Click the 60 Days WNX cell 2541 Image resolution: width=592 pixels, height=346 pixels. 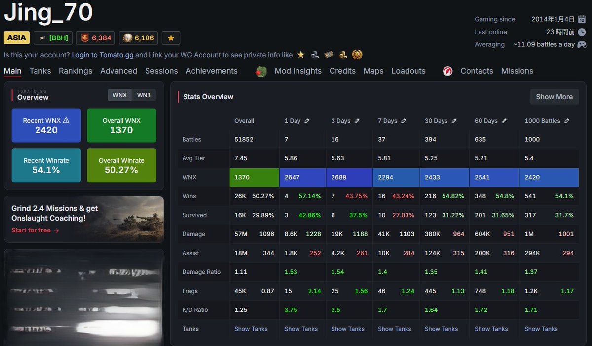494,177
